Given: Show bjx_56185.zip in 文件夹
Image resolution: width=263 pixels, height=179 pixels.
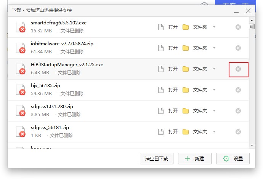Looking at the screenshot, I should pos(195,90).
